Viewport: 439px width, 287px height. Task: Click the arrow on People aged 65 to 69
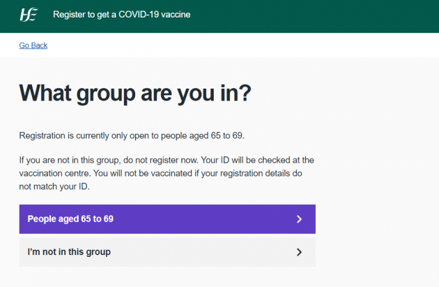pos(299,219)
